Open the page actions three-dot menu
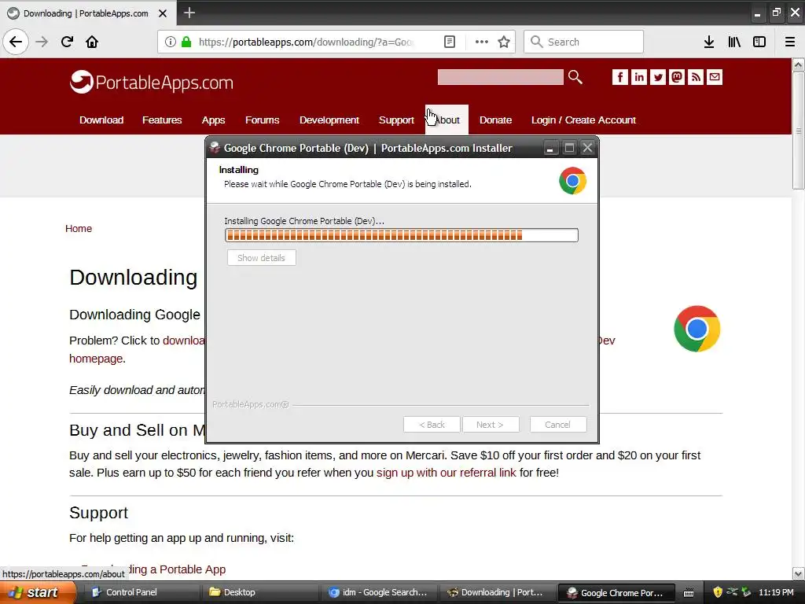 [482, 42]
